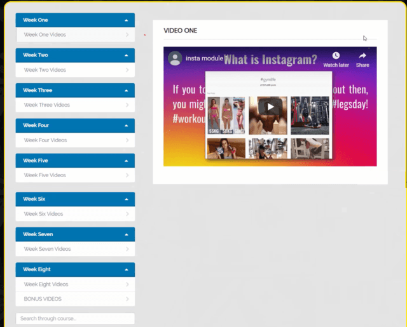The width and height of the screenshot is (407, 327).
Task: Collapse the Week Four section arrow
Action: [x=127, y=126]
